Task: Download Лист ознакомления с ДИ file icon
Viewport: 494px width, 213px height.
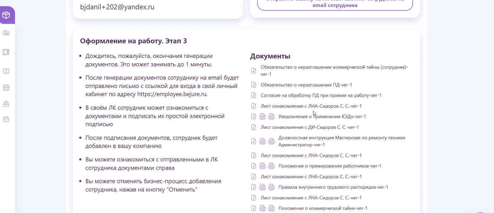Action: [253, 127]
